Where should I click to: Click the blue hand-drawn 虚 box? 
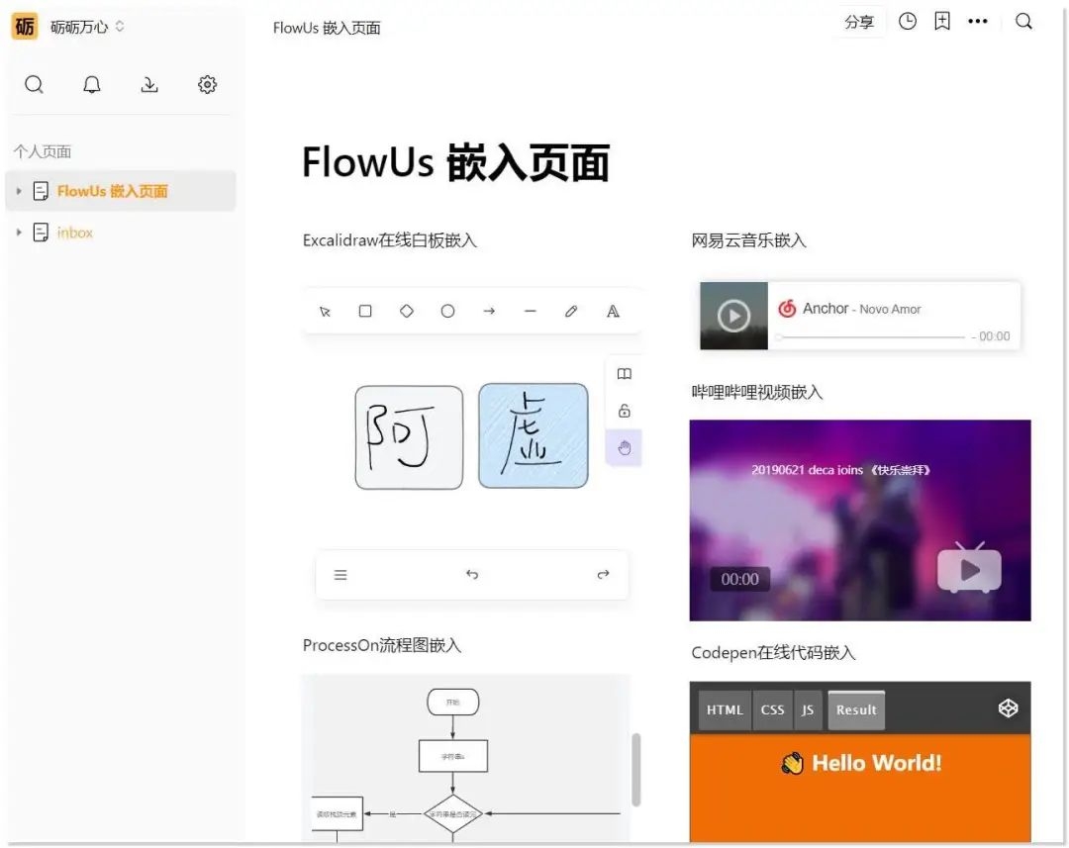(534, 435)
